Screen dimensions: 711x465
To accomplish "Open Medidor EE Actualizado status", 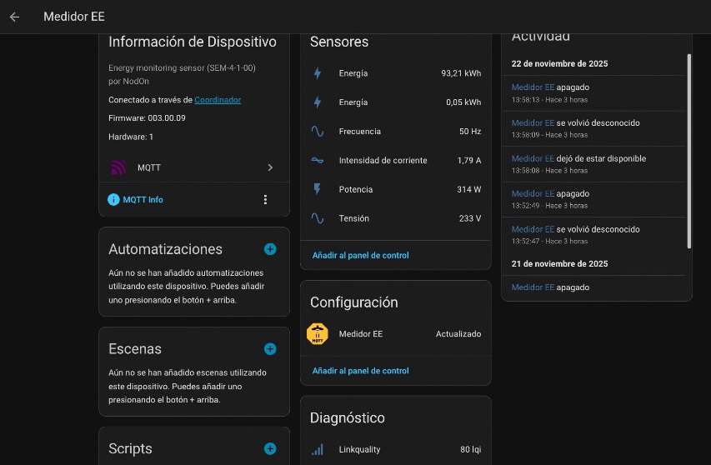I will pos(458,334).
